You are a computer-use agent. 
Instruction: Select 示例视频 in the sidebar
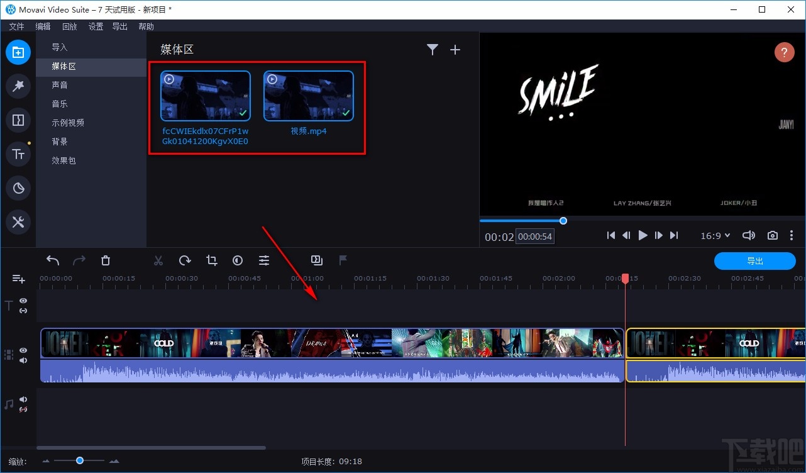click(91, 123)
